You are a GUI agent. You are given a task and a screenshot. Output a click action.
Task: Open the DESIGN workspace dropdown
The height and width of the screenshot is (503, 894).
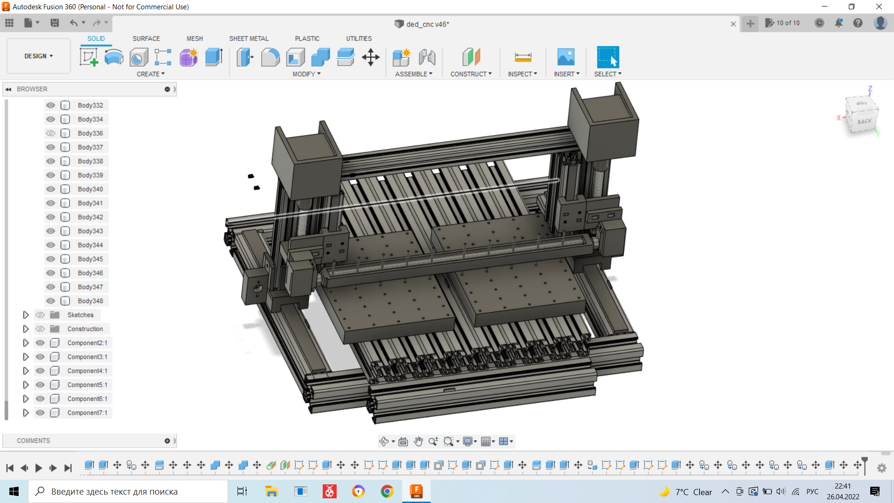click(x=39, y=56)
